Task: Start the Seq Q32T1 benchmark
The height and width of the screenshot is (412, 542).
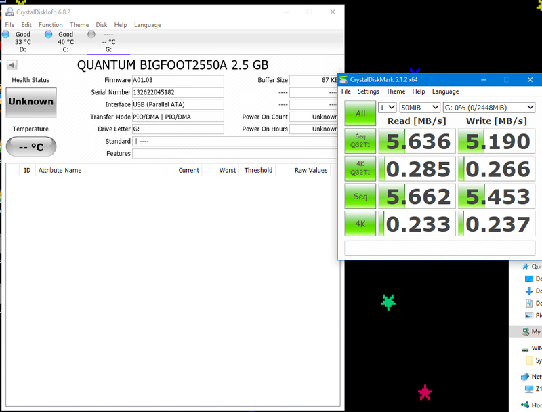Action: [x=360, y=141]
